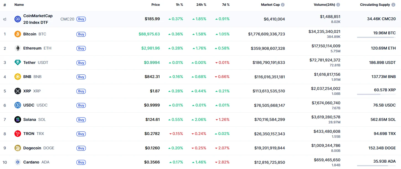Click the XRP black logo icon
Screen dimensions: 401x169
click(x=18, y=91)
